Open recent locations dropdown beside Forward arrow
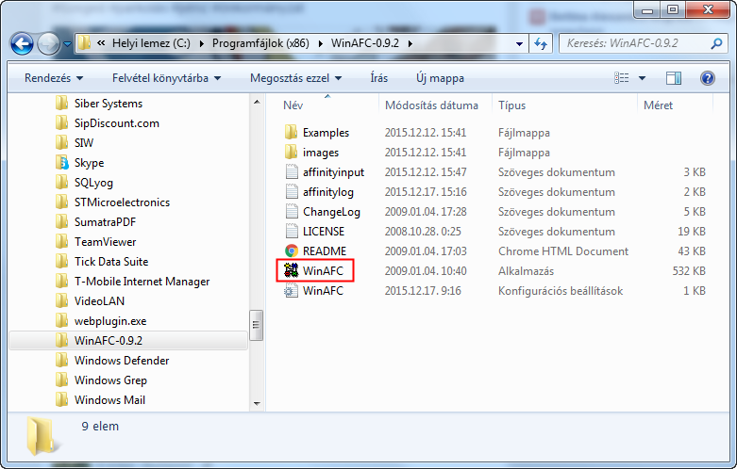Screen dimensions: 737x469 tap(67, 44)
